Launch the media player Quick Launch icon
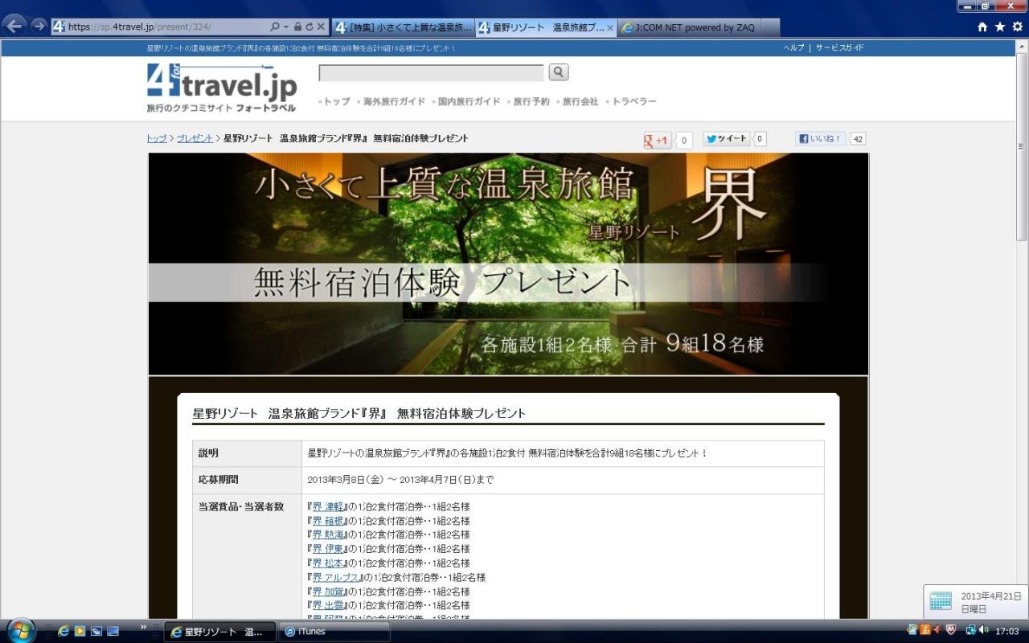 [x=80, y=631]
